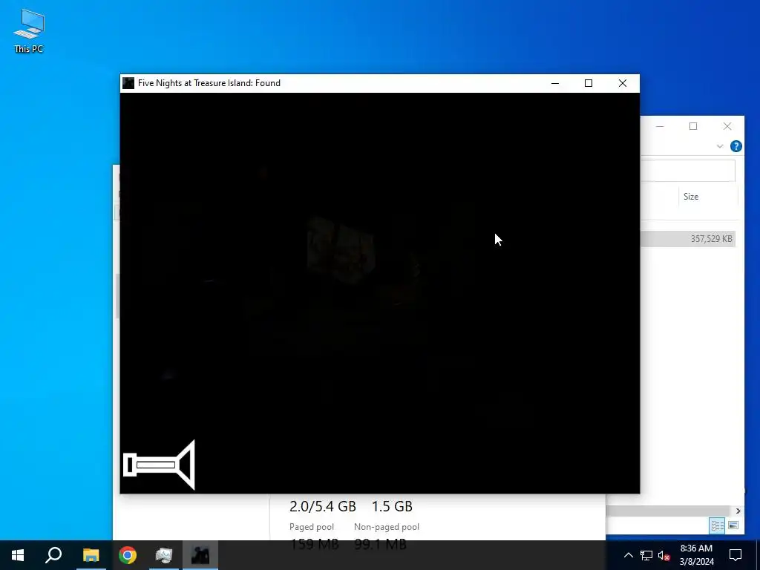Screen dimensions: 760x570
Task: Click the 1.5 GB value in Task Manager
Action: tap(392, 506)
